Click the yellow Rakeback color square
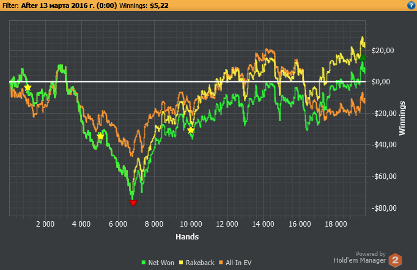417x270 pixels. tap(181, 263)
